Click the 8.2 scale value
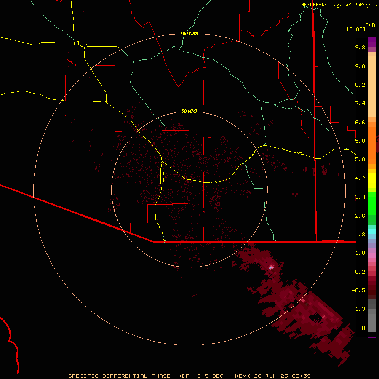This screenshot has width=379, height=379. coord(360,85)
